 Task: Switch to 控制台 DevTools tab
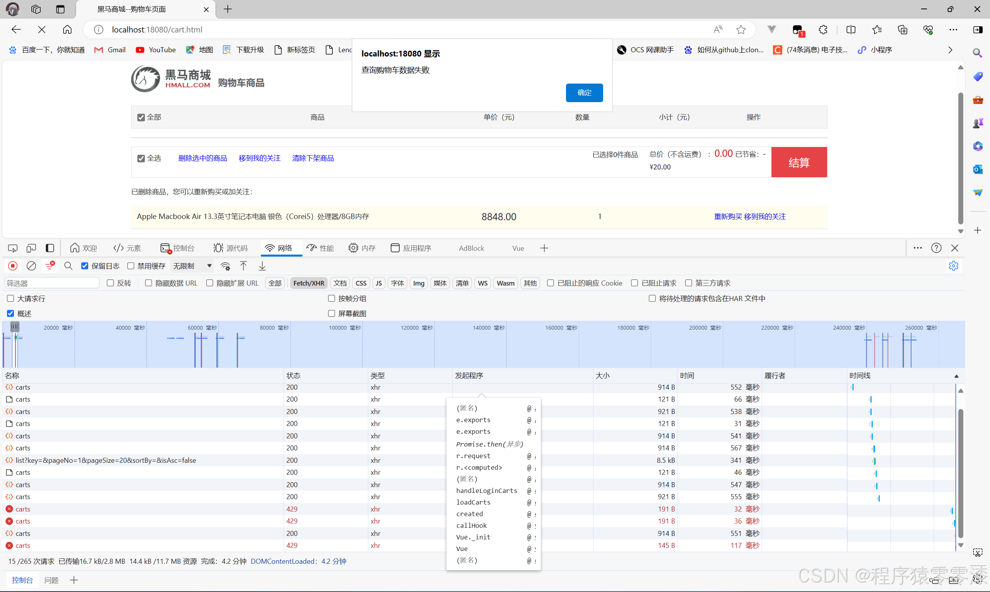[177, 248]
